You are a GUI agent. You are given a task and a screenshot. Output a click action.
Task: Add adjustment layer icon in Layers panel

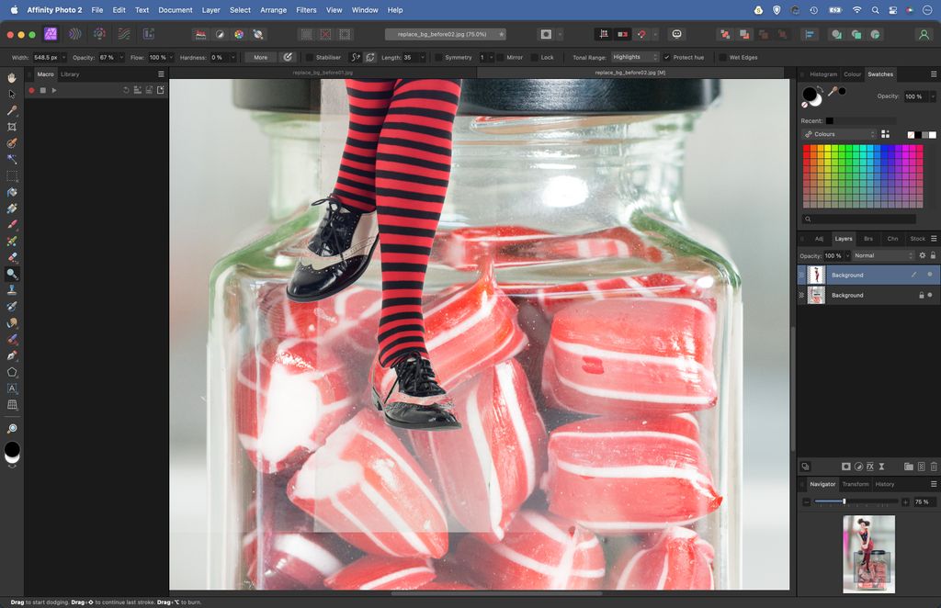coord(858,467)
